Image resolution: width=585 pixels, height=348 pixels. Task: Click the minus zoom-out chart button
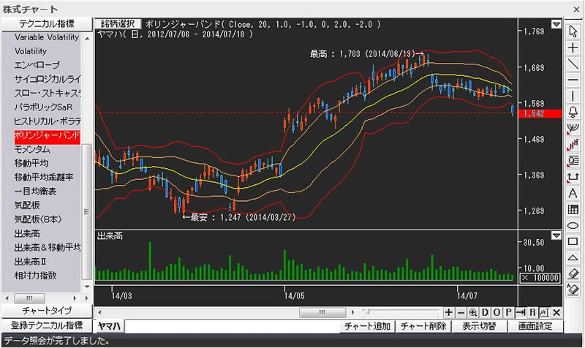[461, 313]
